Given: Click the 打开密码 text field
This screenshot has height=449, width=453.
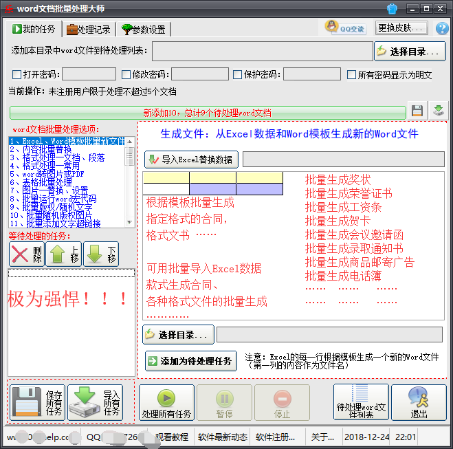Looking at the screenshot, I should [89, 74].
